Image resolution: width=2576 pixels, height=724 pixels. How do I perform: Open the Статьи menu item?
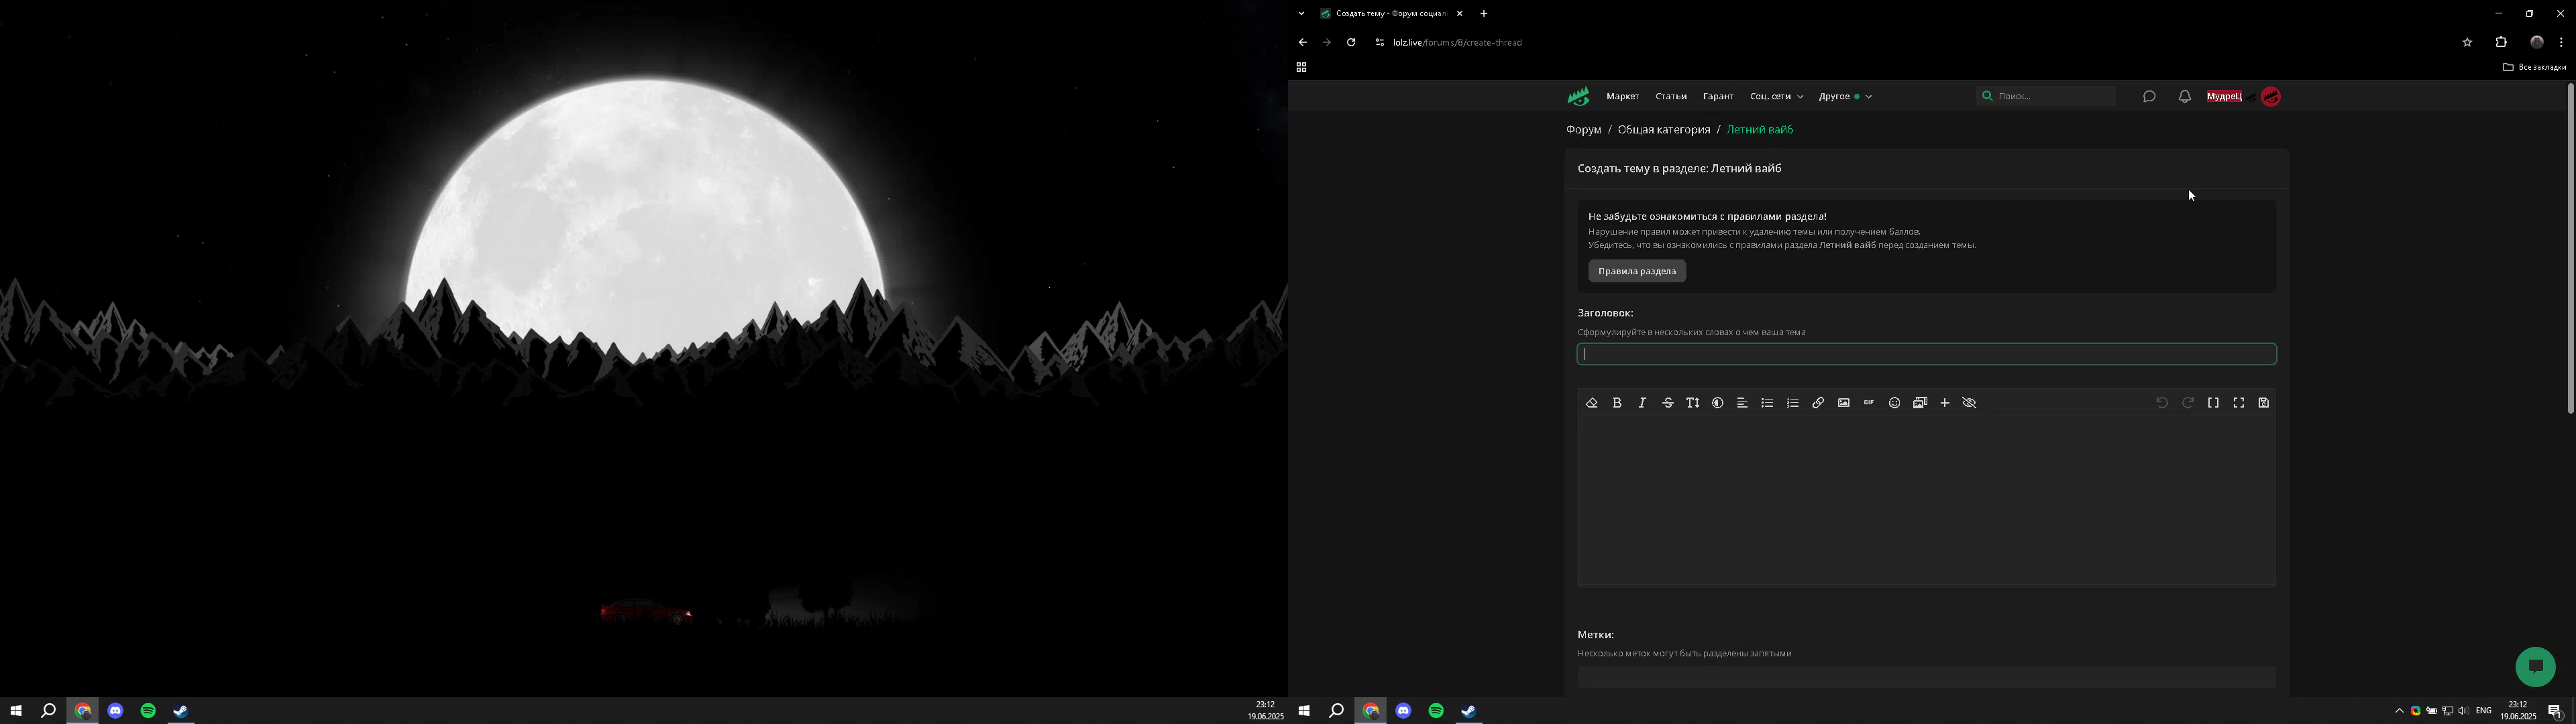[x=1671, y=97]
